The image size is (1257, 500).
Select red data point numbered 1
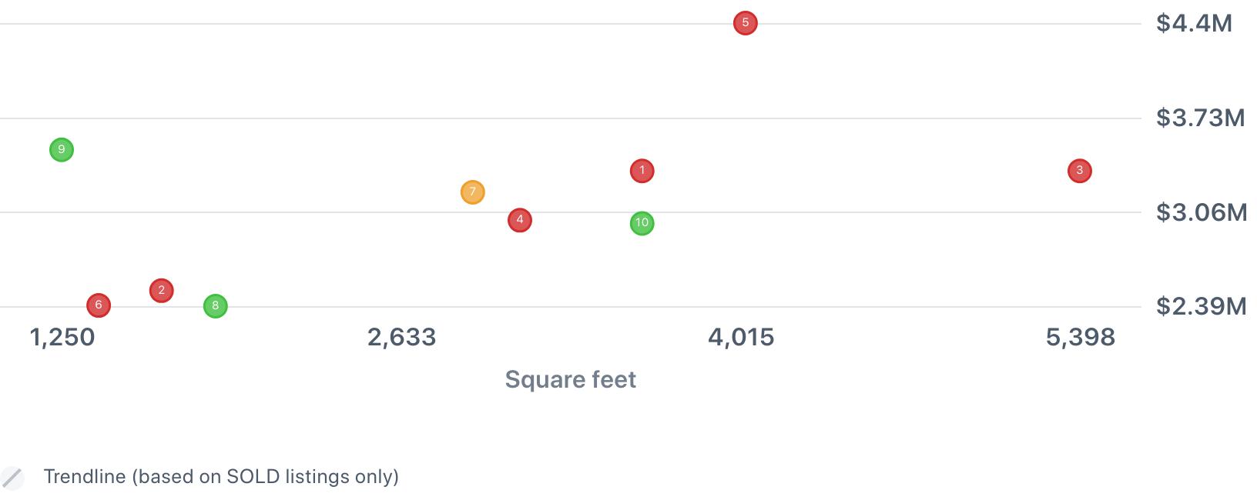642,170
